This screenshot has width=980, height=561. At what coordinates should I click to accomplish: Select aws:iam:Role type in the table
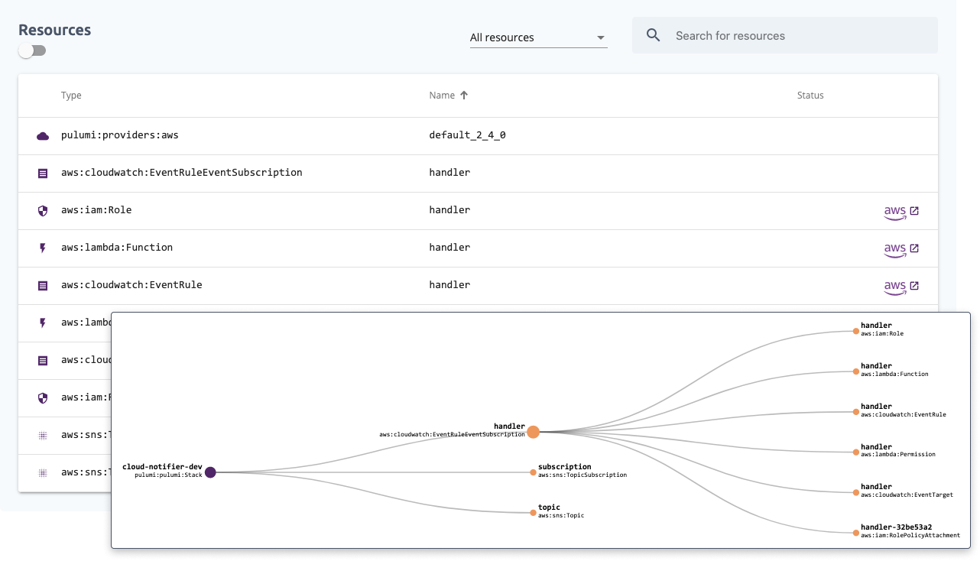point(96,209)
